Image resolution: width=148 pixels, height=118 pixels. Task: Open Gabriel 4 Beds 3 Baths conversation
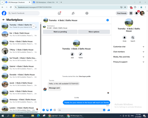[x=20, y=68]
